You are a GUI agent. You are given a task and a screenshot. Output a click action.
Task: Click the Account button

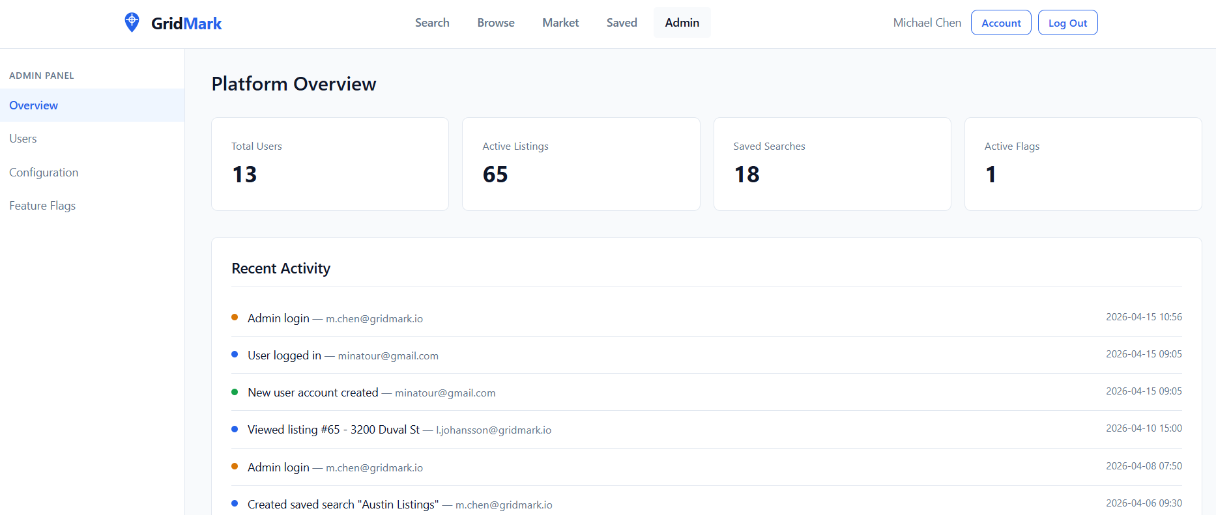pos(1000,23)
